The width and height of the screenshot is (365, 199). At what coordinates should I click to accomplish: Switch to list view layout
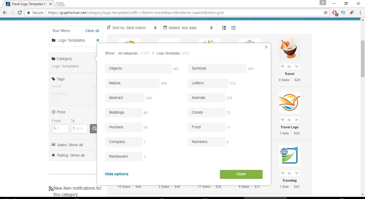[224, 28]
